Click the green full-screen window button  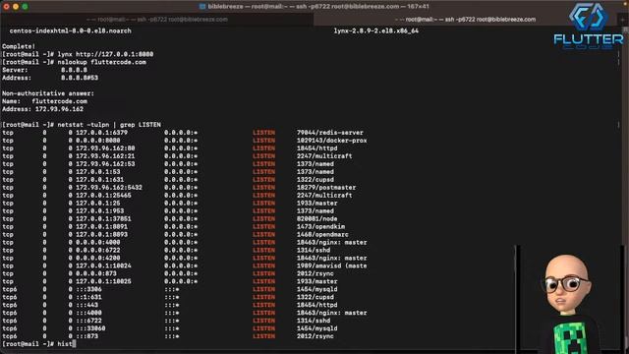click(x=25, y=7)
